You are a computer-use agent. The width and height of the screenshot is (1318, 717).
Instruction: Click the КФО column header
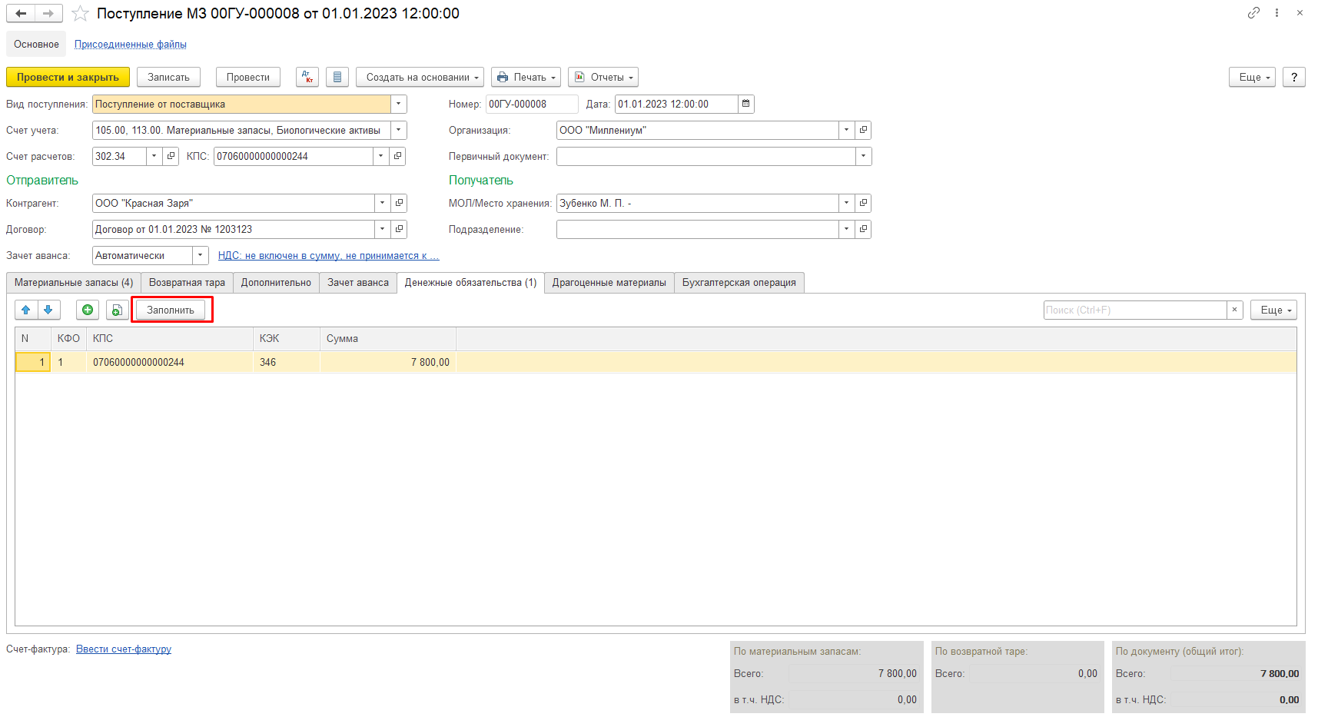[x=68, y=338]
